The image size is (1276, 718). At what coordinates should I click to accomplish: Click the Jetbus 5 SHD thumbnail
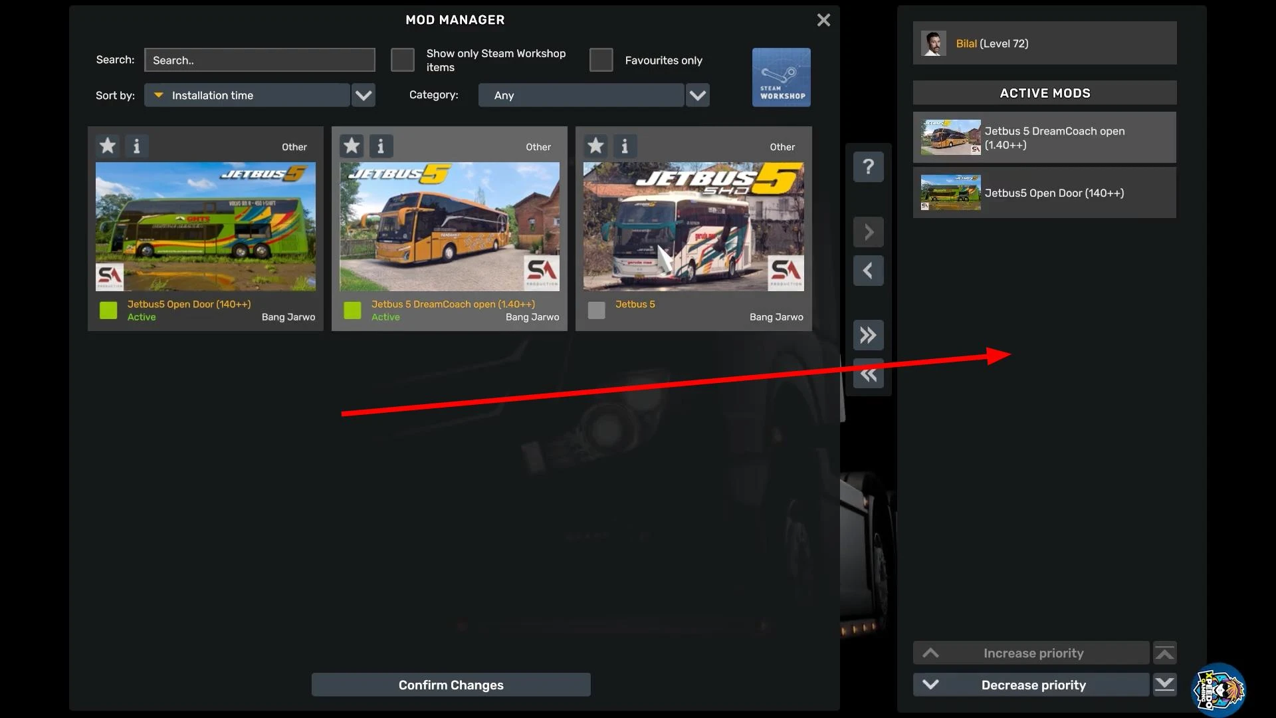693,227
